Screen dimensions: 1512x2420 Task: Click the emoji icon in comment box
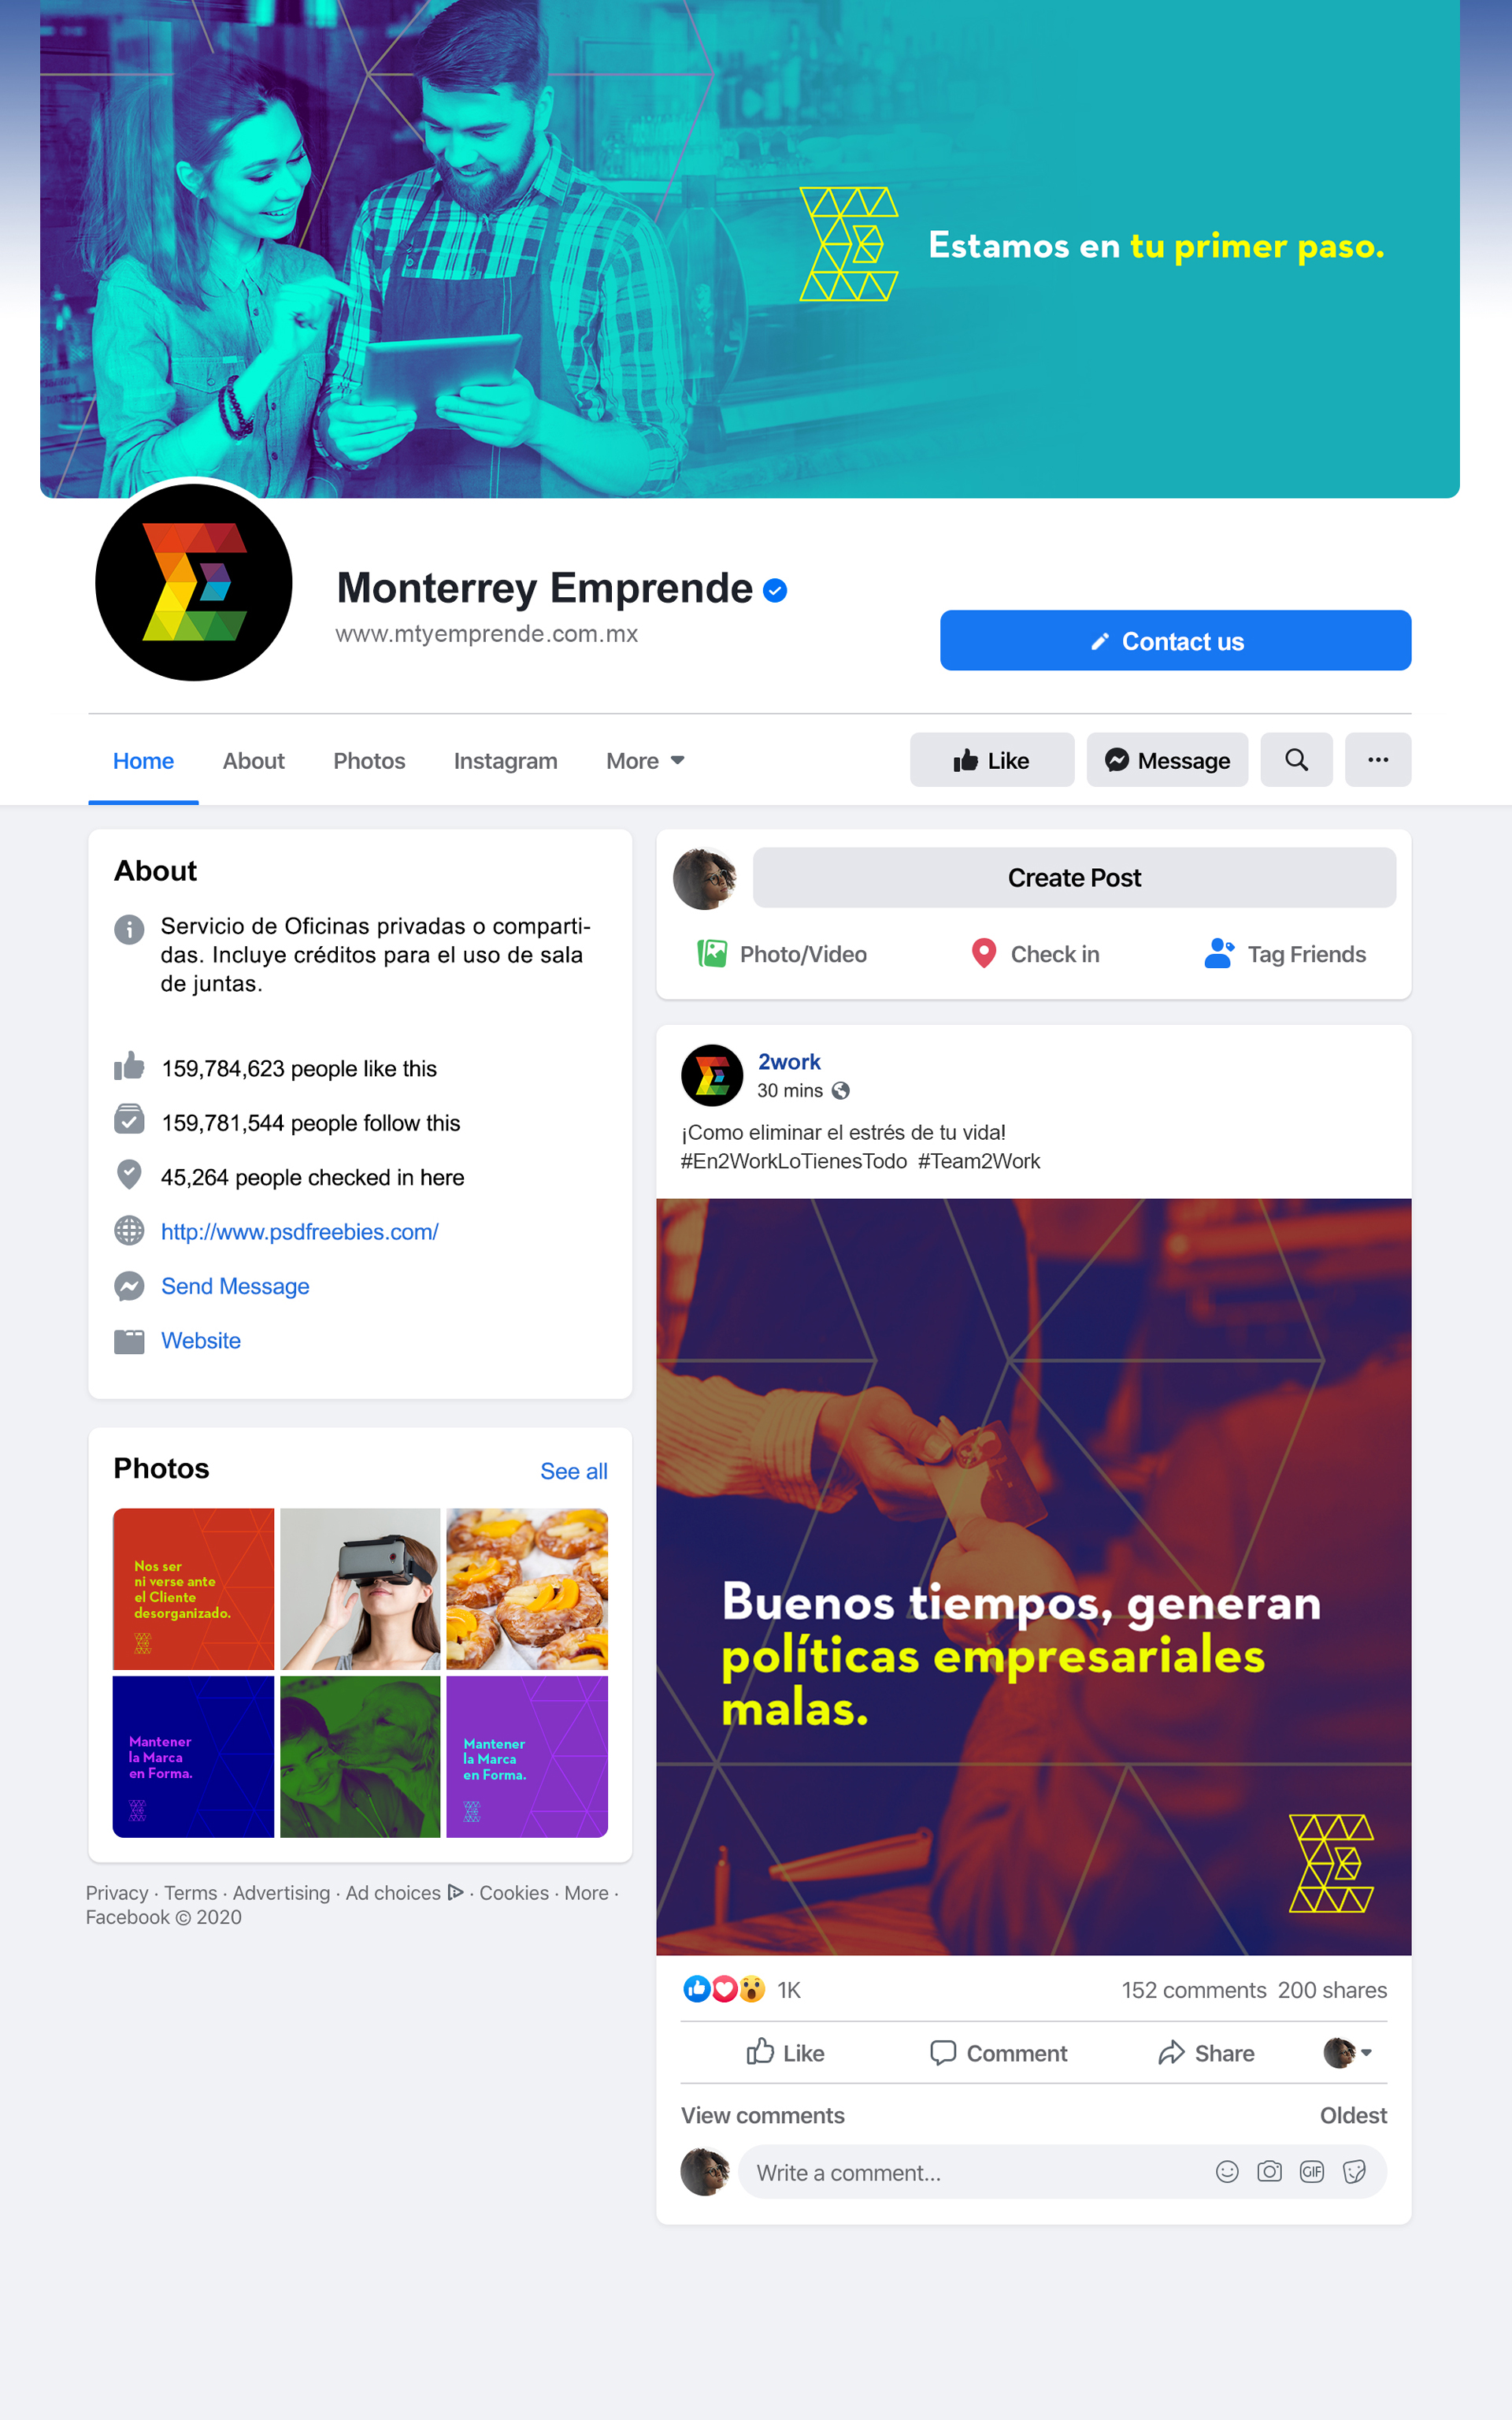click(1227, 2171)
